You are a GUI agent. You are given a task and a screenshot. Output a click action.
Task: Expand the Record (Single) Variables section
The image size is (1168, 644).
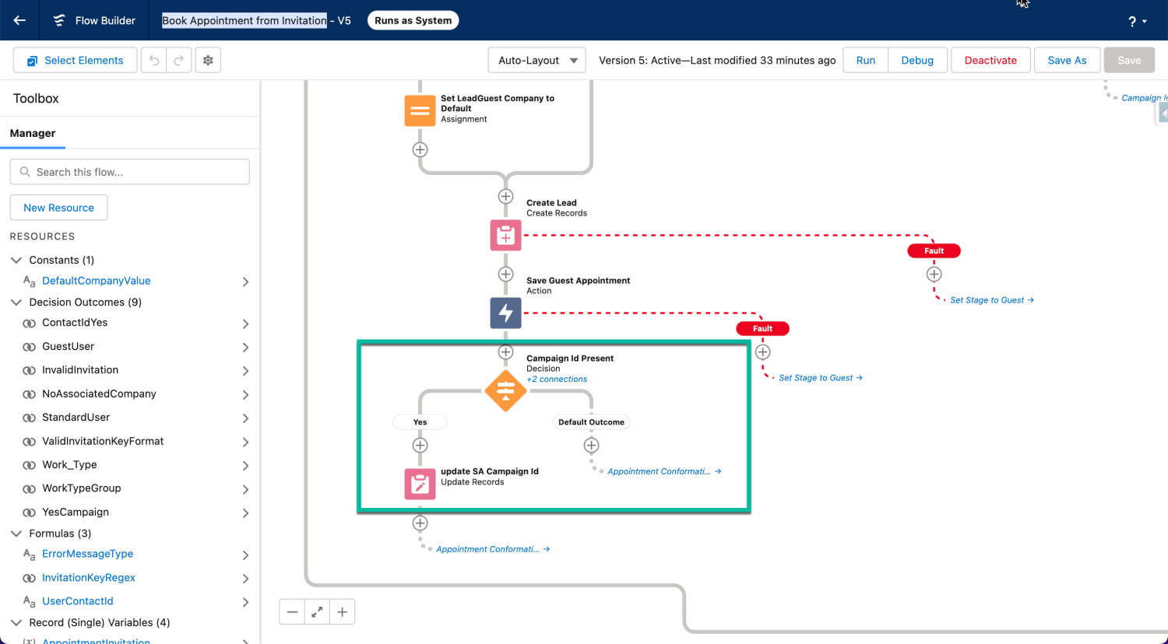pyautogui.click(x=17, y=622)
